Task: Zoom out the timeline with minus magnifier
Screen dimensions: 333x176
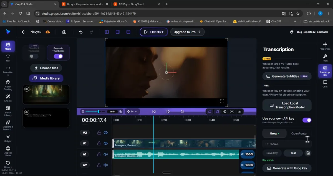Action: pos(83,111)
